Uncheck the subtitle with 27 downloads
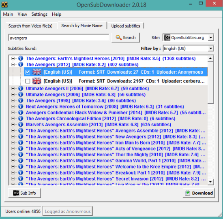Image resolution: width=223 pixels, height=219 pixels. [28, 72]
